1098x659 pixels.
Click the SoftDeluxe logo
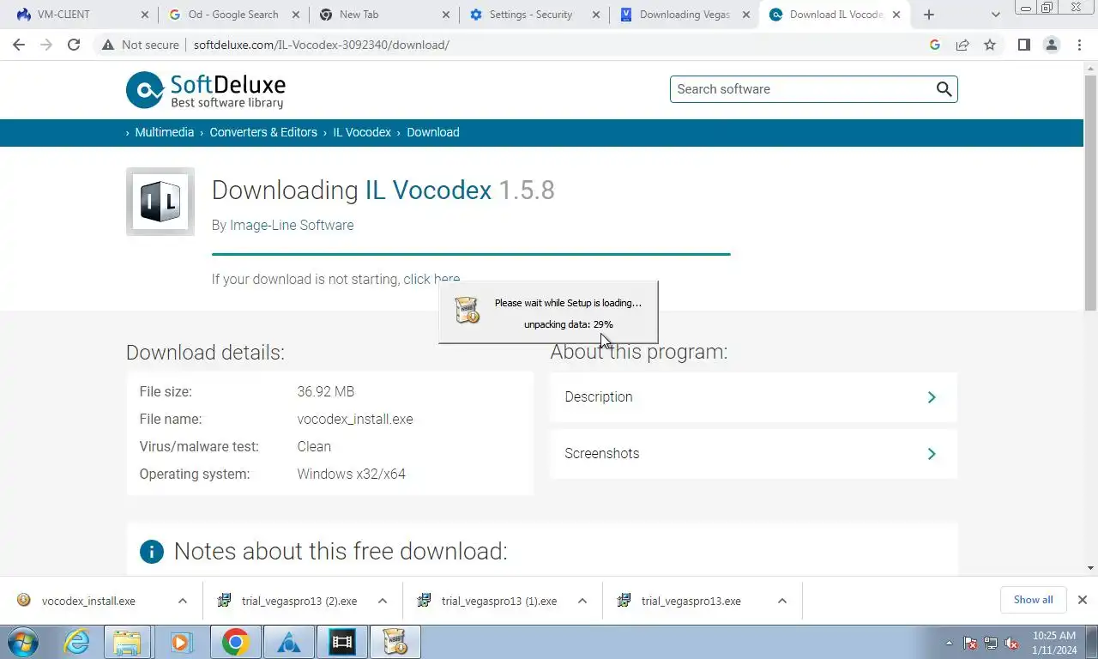(x=206, y=90)
